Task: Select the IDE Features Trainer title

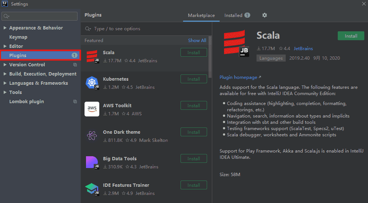Action: point(126,185)
